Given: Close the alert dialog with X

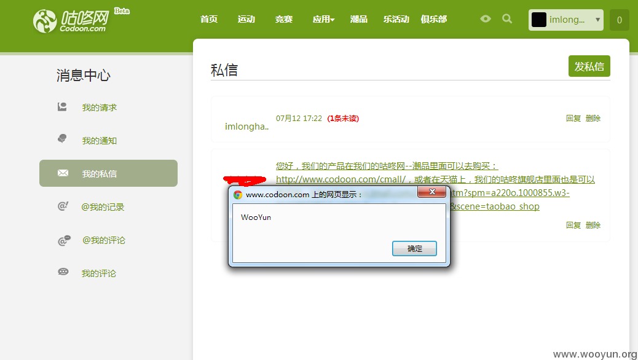Looking at the screenshot, I should pyautogui.click(x=431, y=192).
